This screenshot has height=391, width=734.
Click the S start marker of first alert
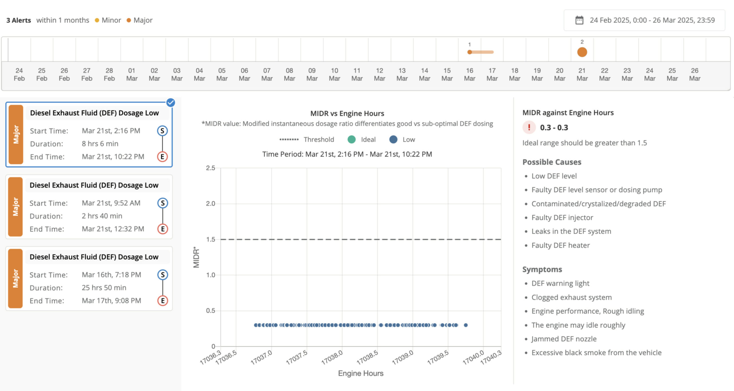(162, 131)
